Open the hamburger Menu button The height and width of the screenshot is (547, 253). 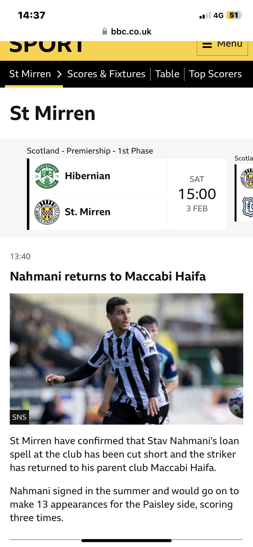pyautogui.click(x=222, y=46)
